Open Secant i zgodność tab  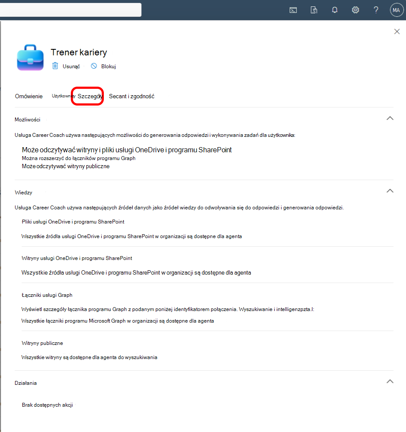131,96
